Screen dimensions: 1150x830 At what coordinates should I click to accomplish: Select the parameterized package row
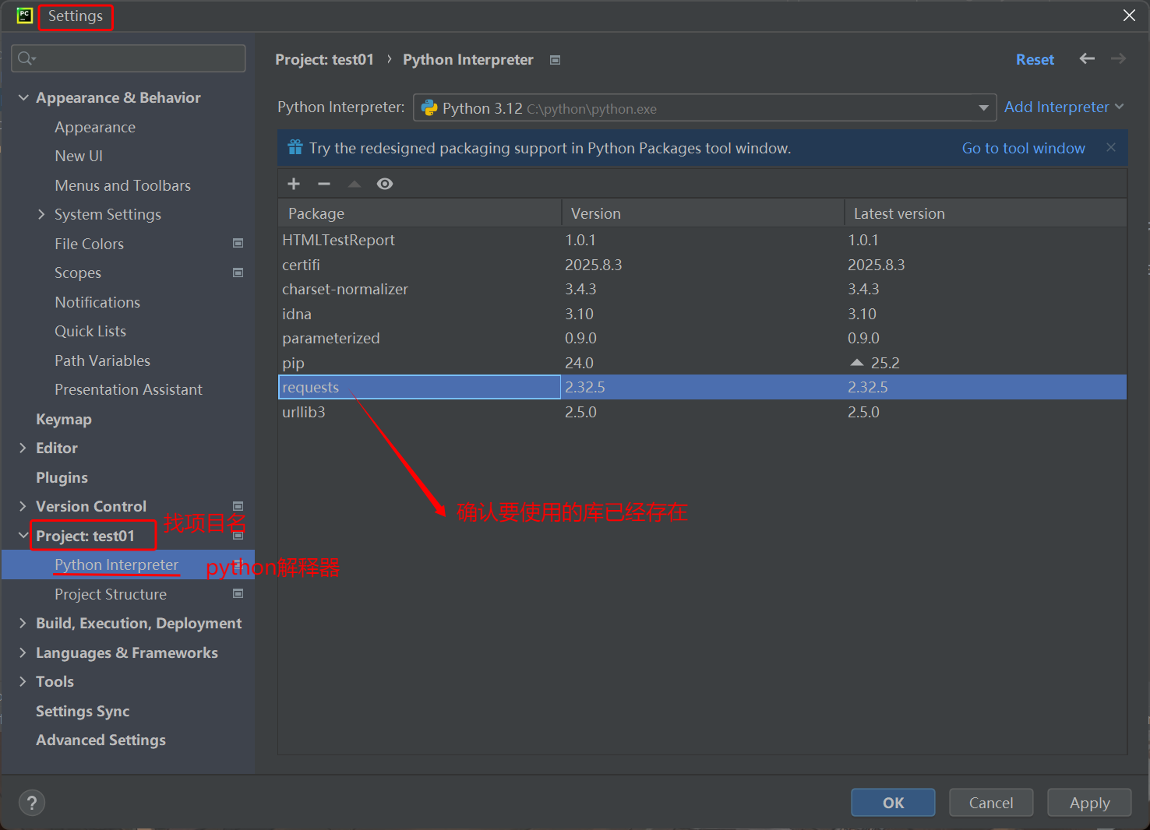[x=703, y=338]
